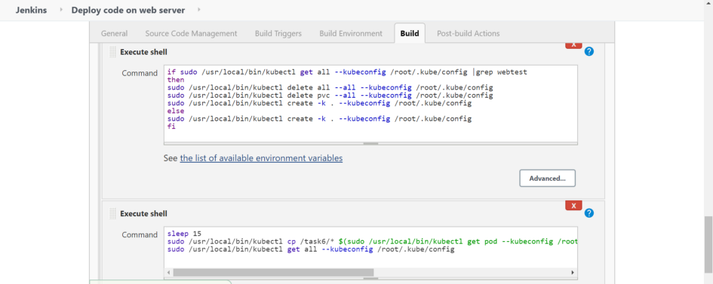Go to Jenkins home via breadcrumb
This screenshot has width=713, height=284.
32,10
